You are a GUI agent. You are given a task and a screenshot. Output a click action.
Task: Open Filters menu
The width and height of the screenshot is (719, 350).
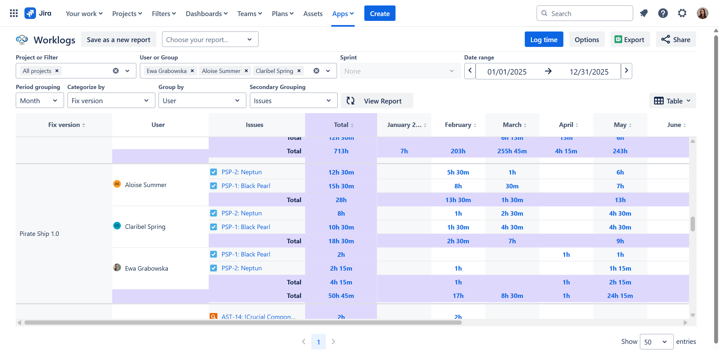point(164,13)
